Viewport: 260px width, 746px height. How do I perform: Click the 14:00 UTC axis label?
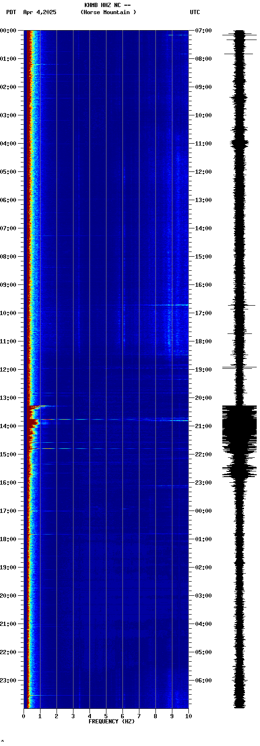[x=203, y=228]
